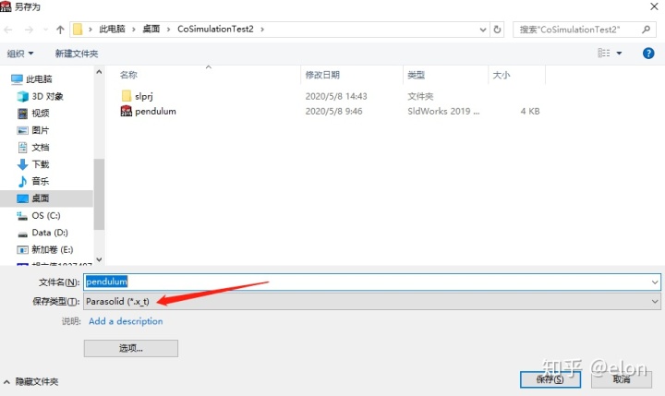Select the pendulum SolidWorks file
Viewport: 665px width, 396px height.
[154, 112]
